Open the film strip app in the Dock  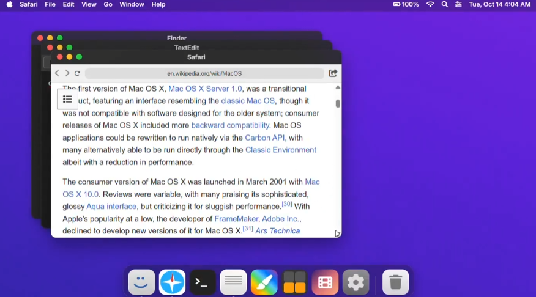[x=325, y=282]
